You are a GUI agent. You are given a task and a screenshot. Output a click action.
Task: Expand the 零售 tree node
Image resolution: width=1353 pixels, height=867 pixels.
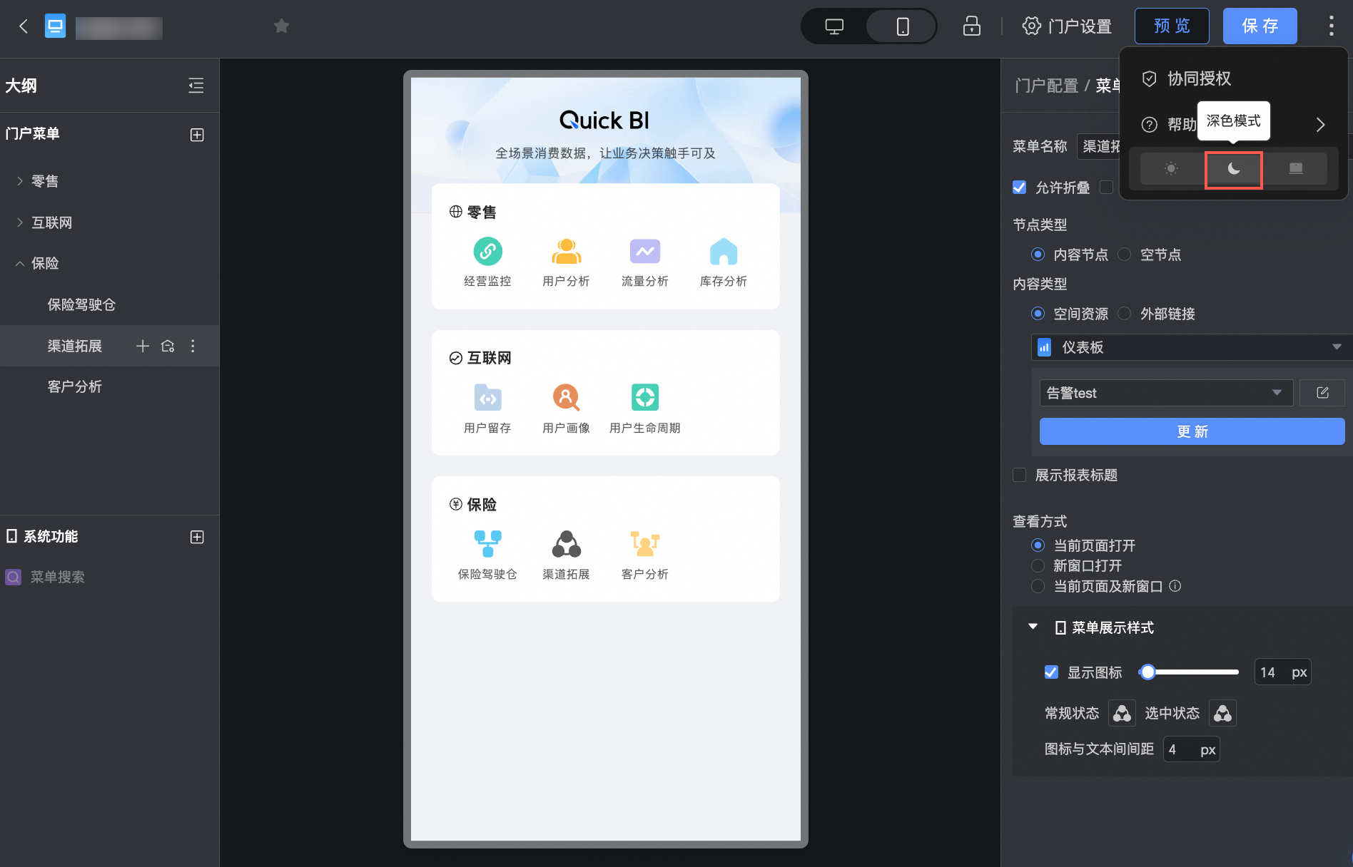click(x=20, y=181)
